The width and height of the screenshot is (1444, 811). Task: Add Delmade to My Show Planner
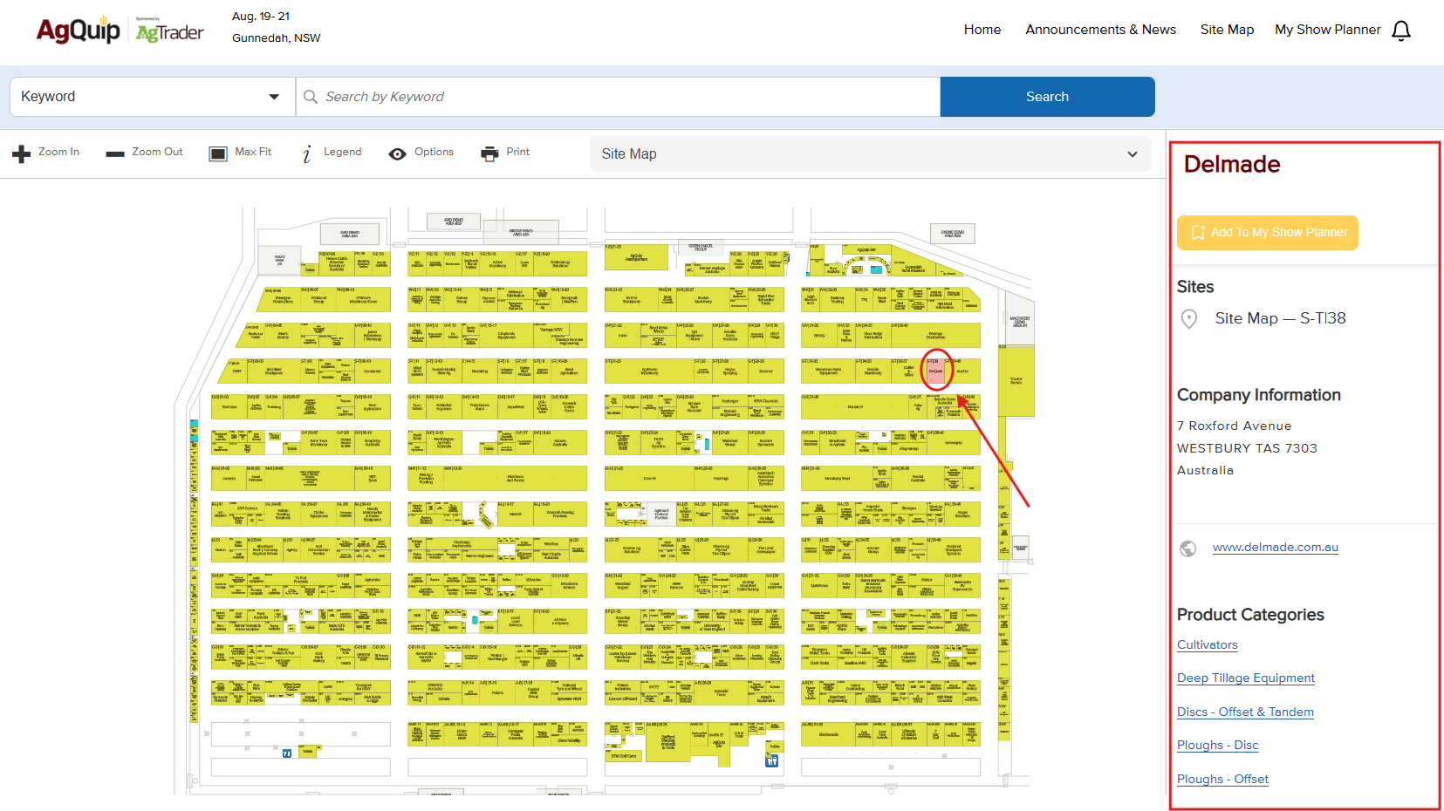[x=1267, y=233]
